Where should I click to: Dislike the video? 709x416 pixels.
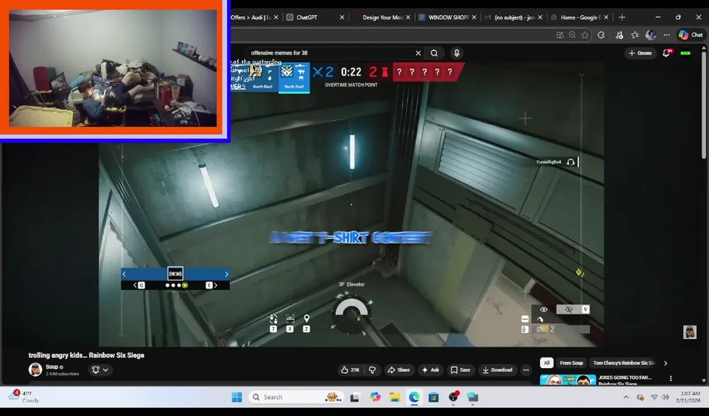[x=372, y=370]
